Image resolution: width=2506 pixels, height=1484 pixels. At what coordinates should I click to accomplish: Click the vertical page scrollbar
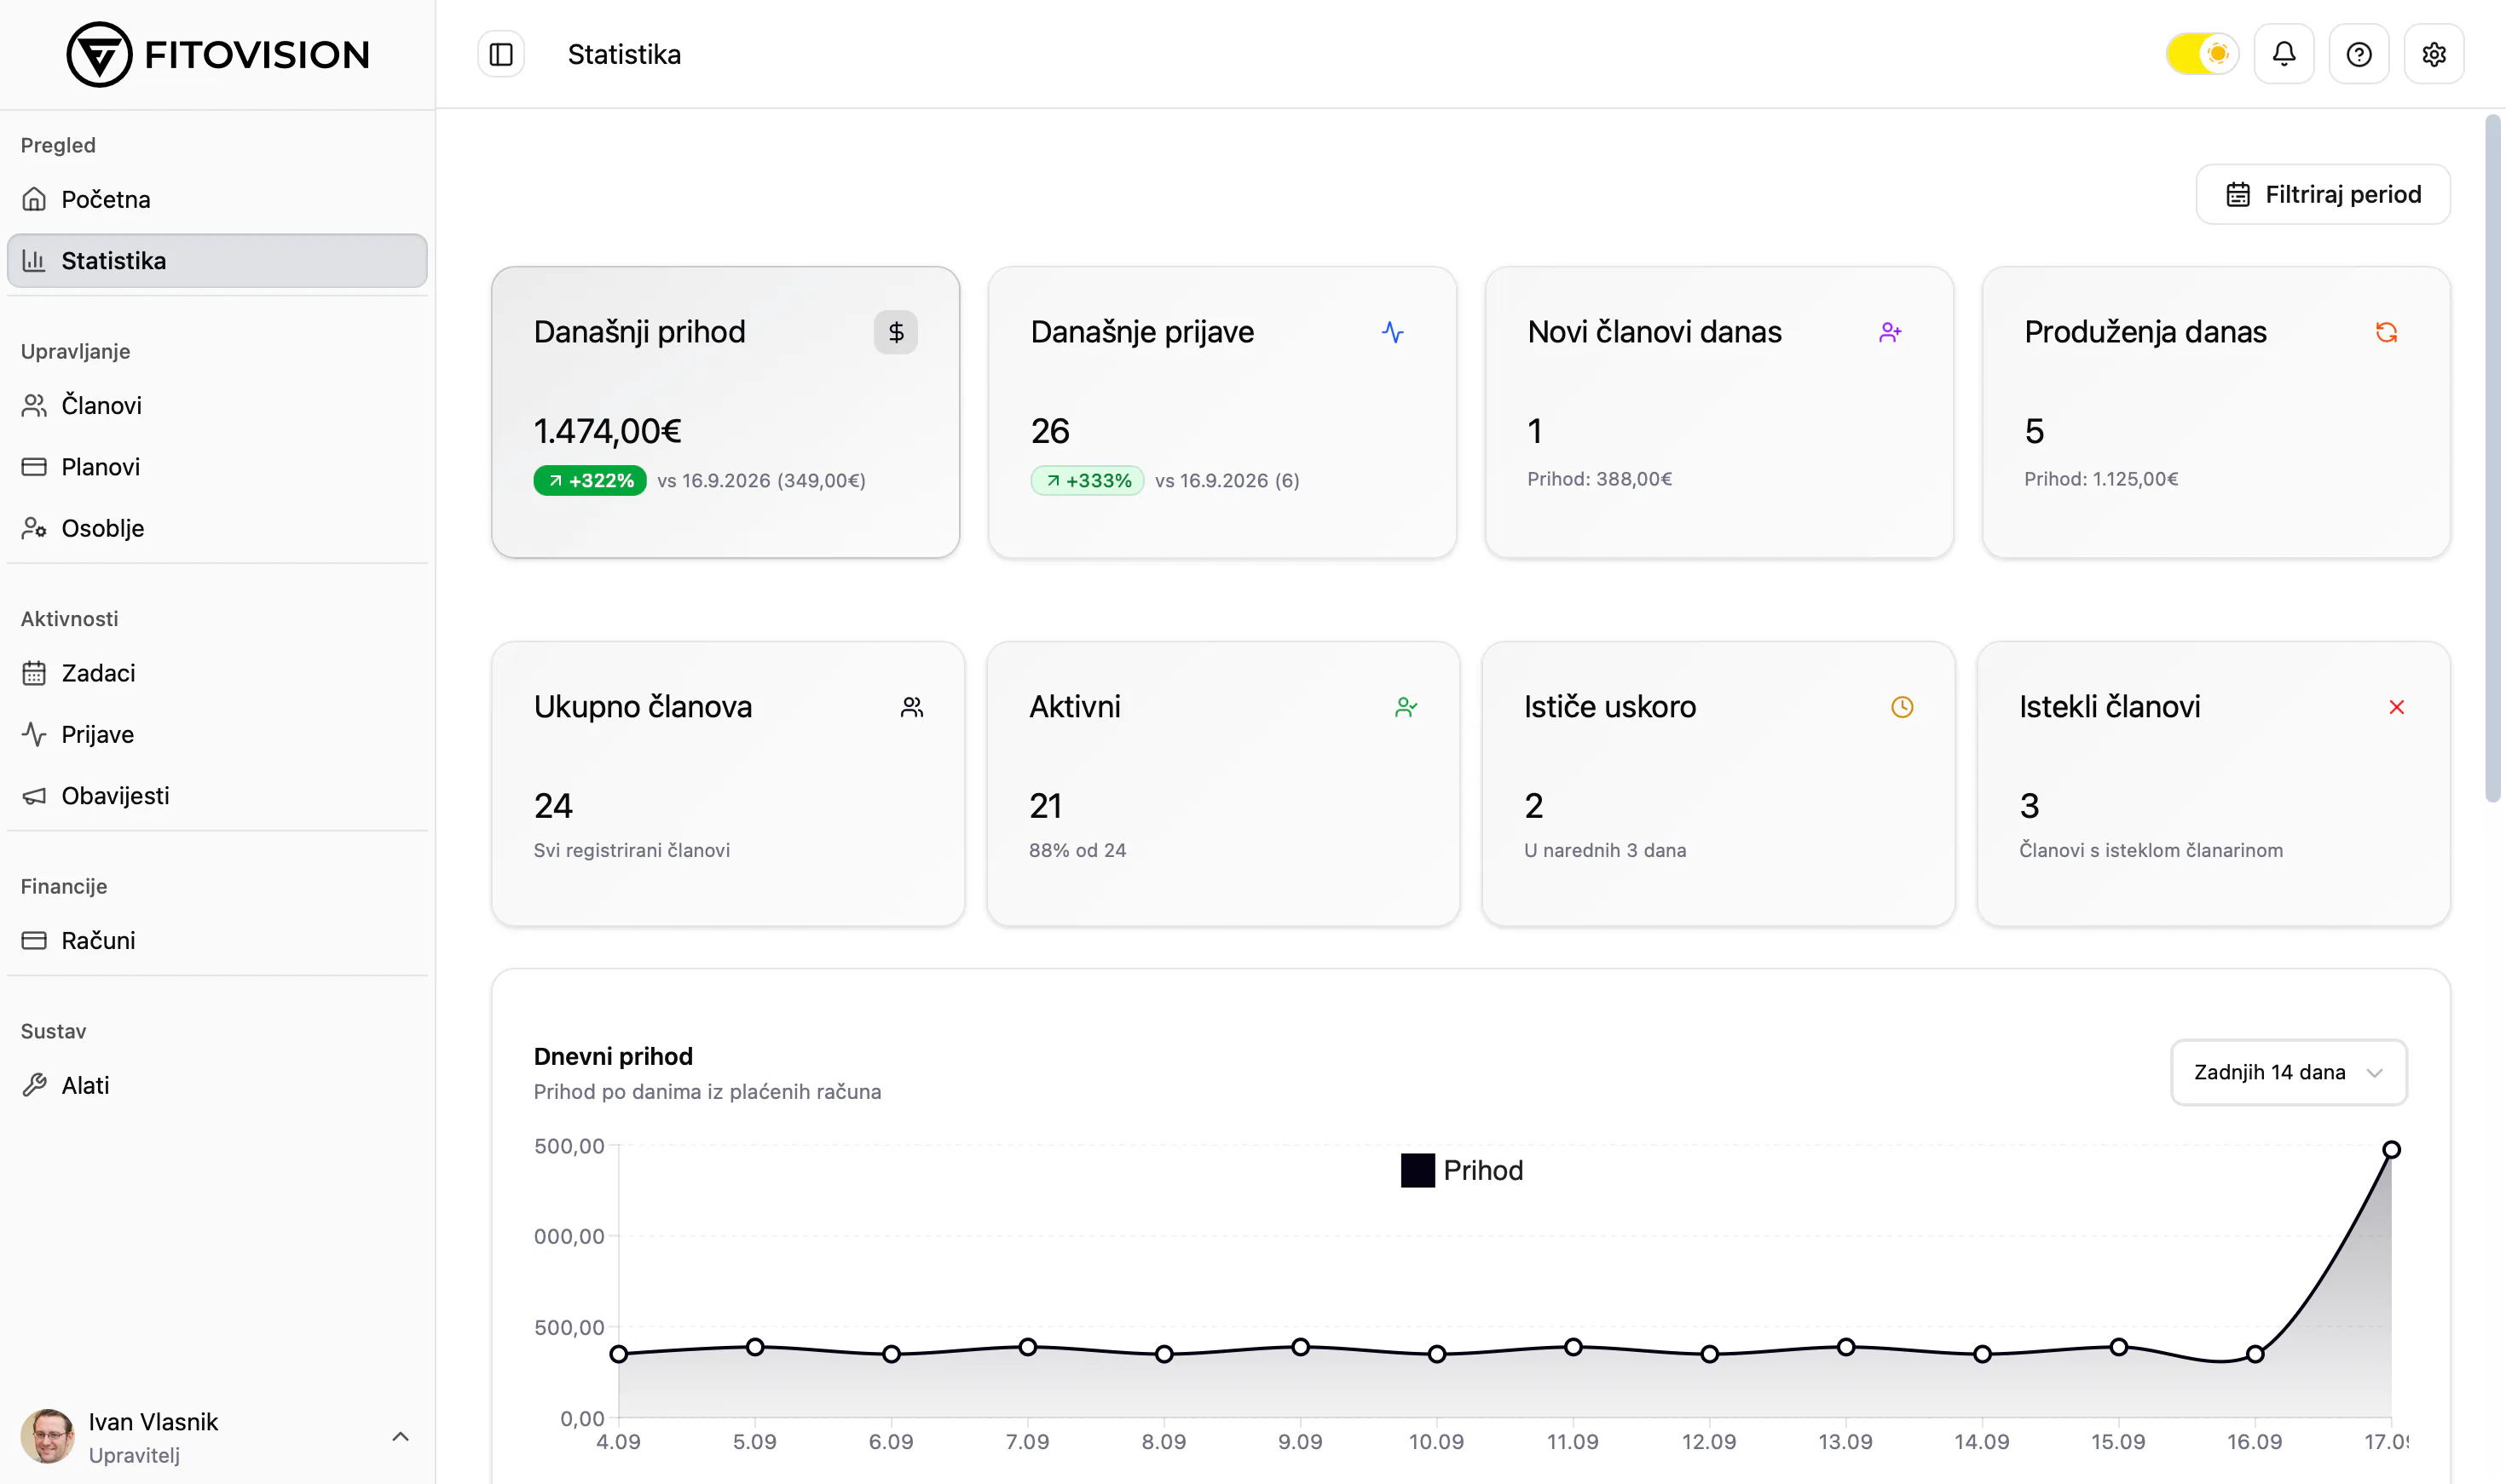coord(2493,458)
